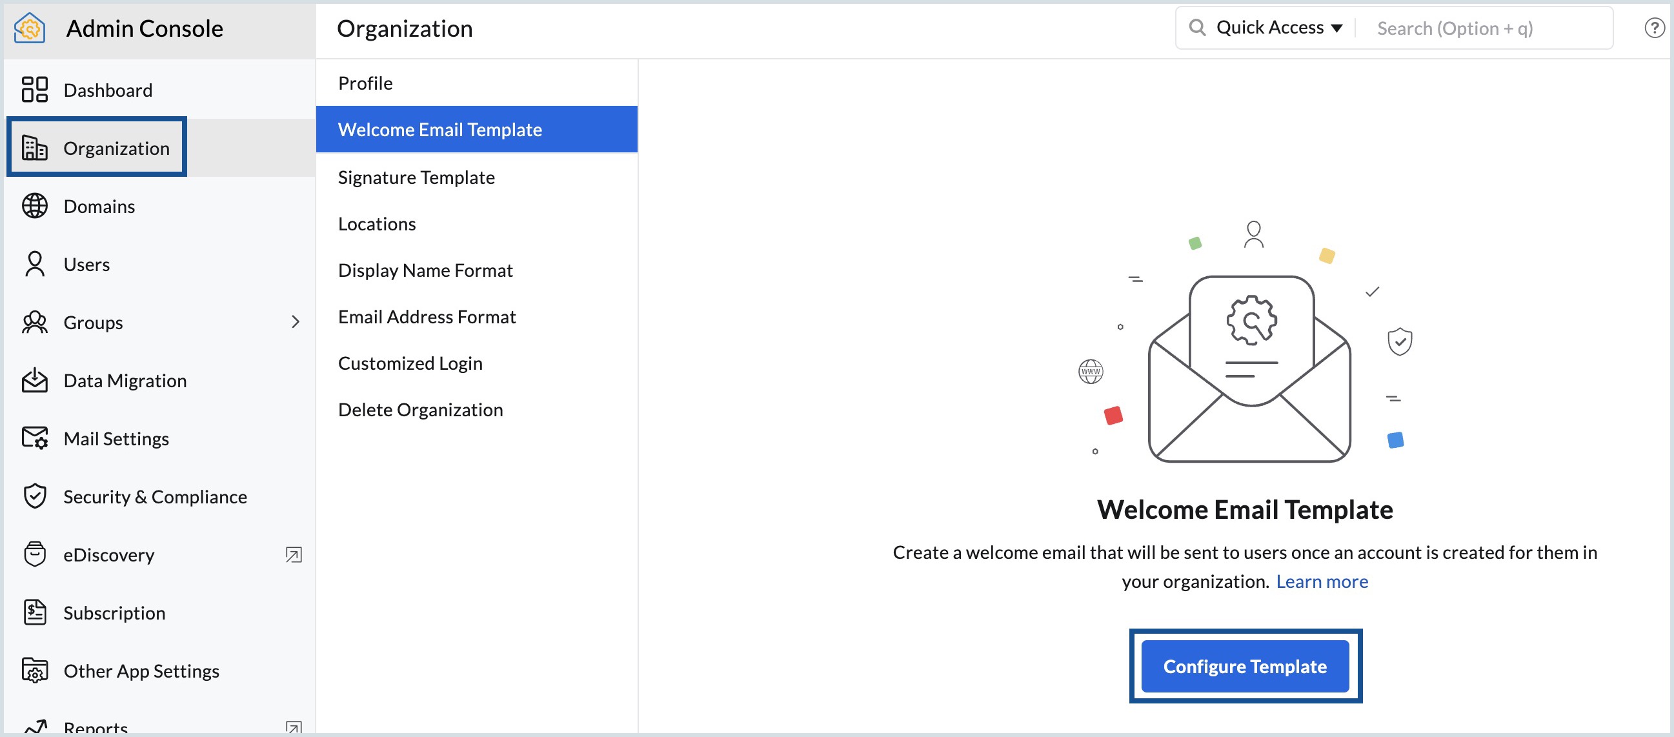Expand the Groups menu item
The image size is (1674, 737).
pos(296,321)
